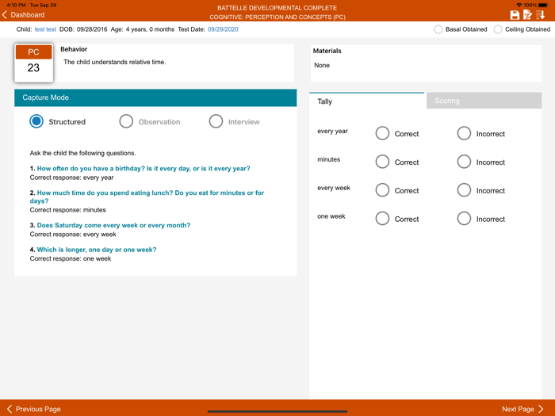Tap the Saturday question text
The width and height of the screenshot is (555, 416).
(x=113, y=225)
